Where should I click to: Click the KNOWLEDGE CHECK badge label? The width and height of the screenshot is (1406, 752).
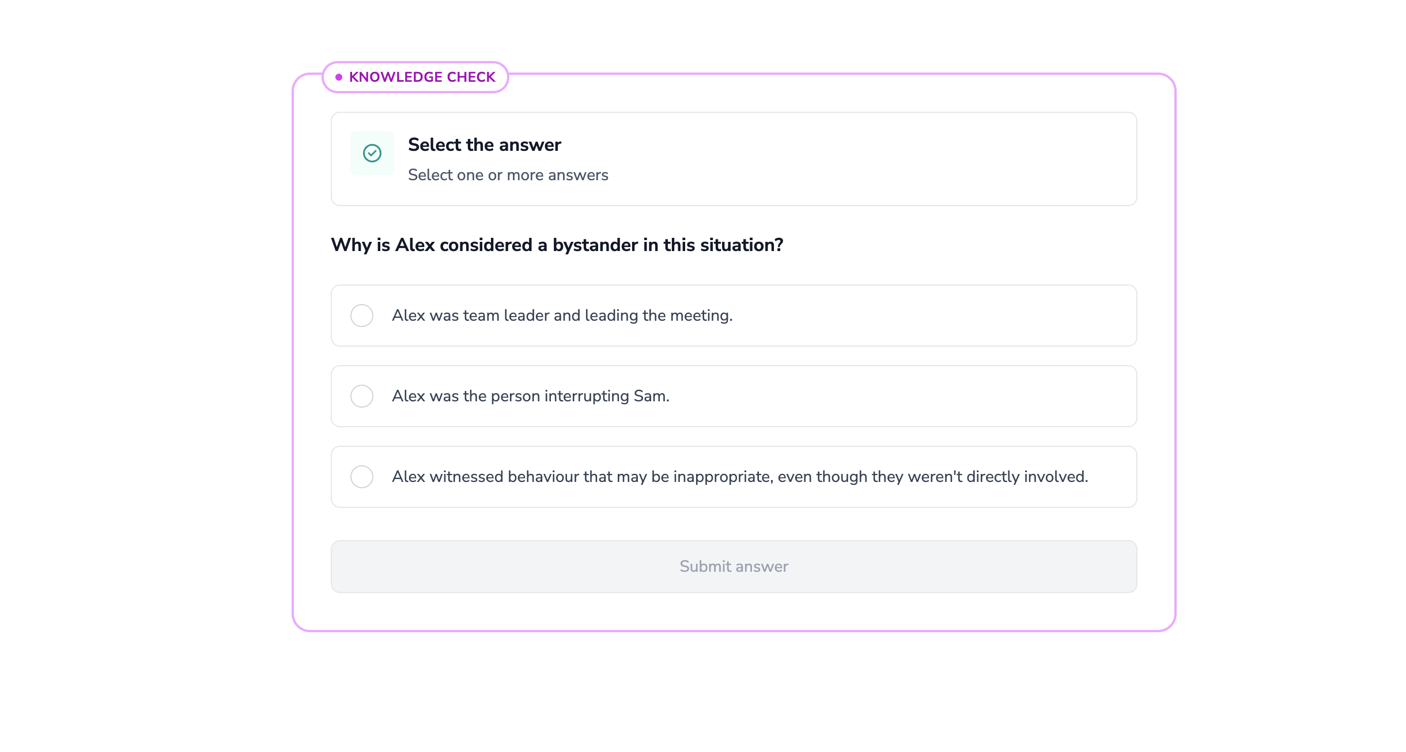point(422,77)
